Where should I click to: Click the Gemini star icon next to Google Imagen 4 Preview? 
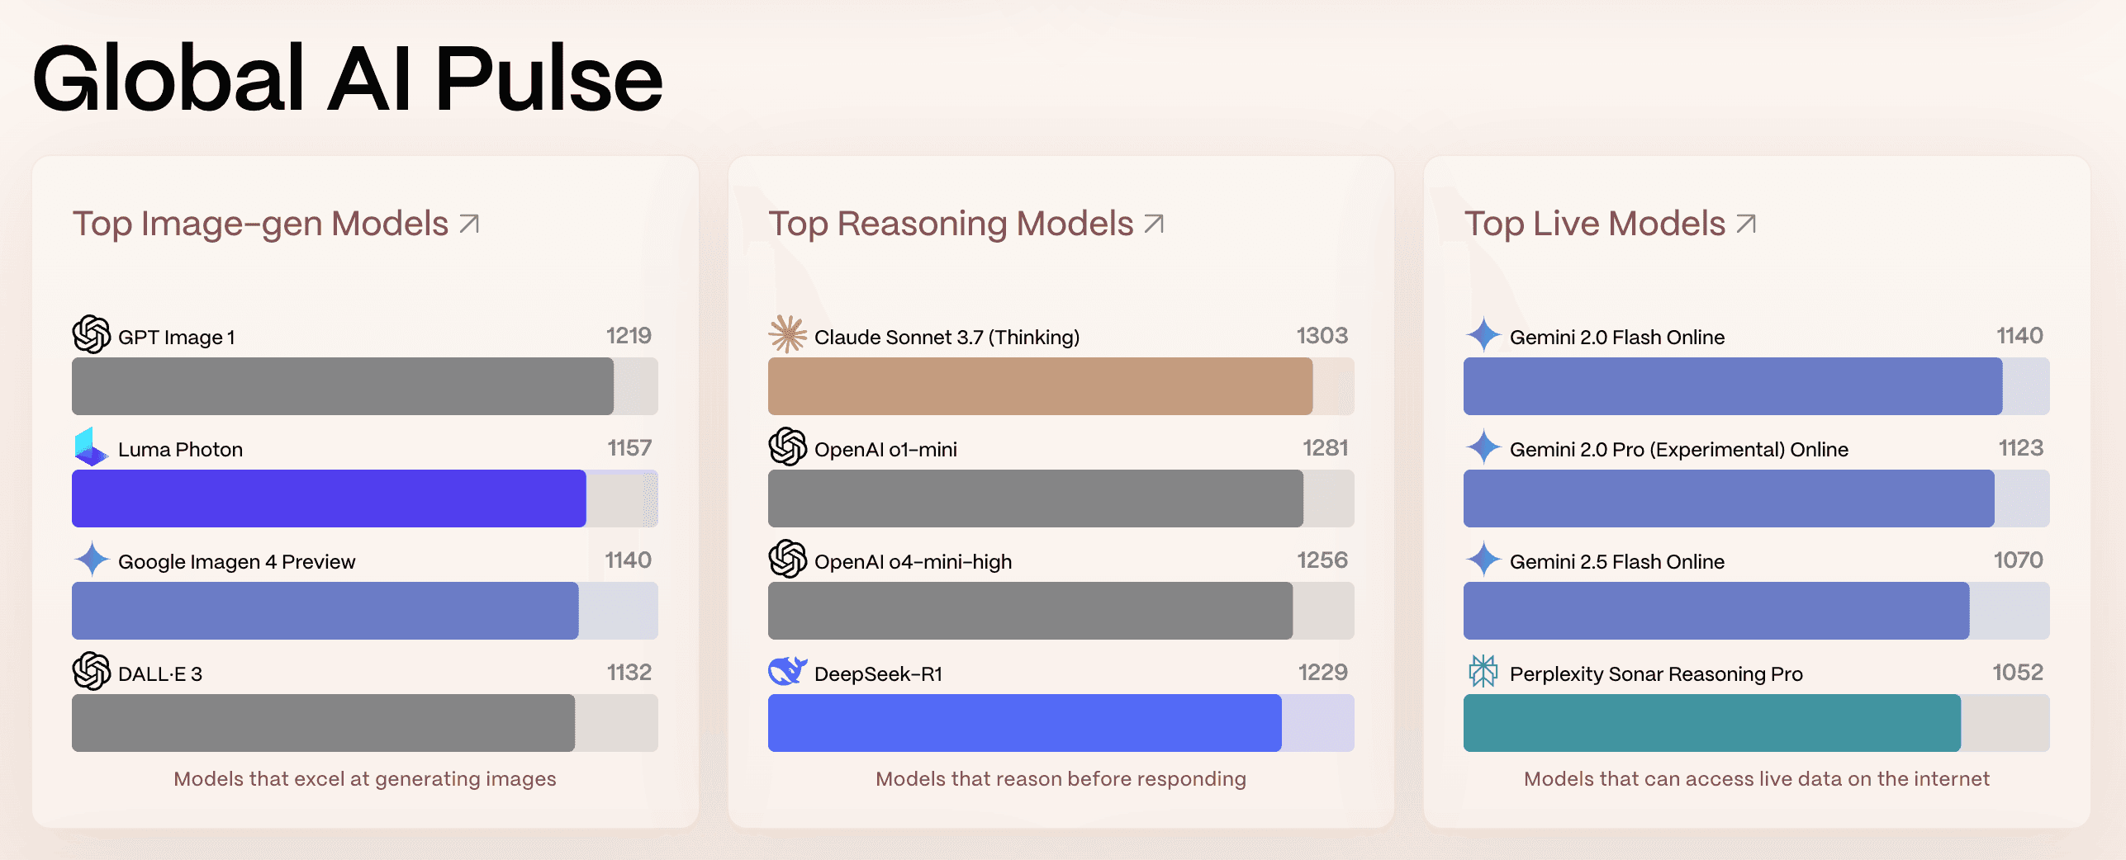93,561
